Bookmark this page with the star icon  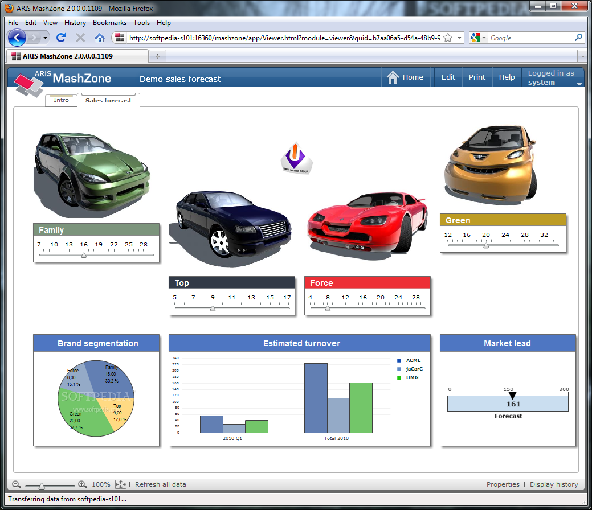click(448, 38)
